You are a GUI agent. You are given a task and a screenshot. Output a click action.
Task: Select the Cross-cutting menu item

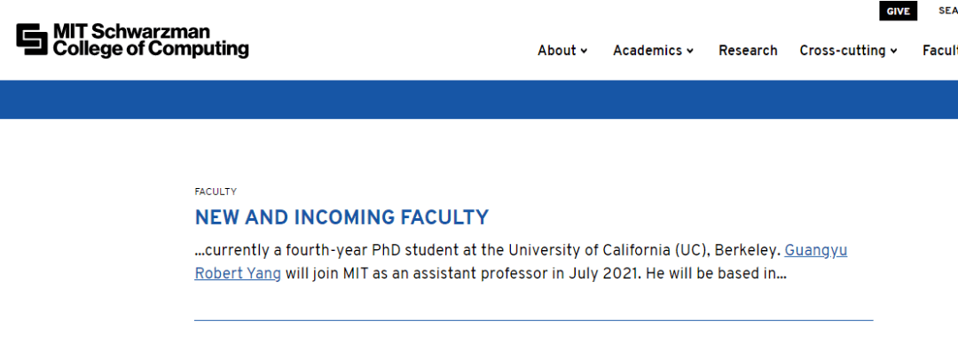(x=843, y=51)
